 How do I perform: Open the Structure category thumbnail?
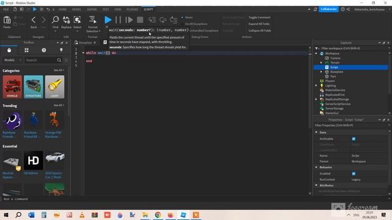[34, 87]
